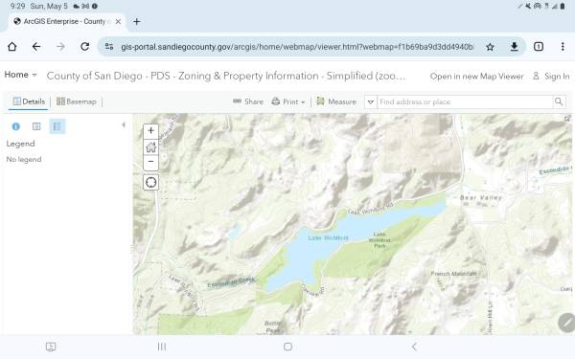Open the About info panel icon
This screenshot has height=359, width=575.
pyautogui.click(x=15, y=126)
